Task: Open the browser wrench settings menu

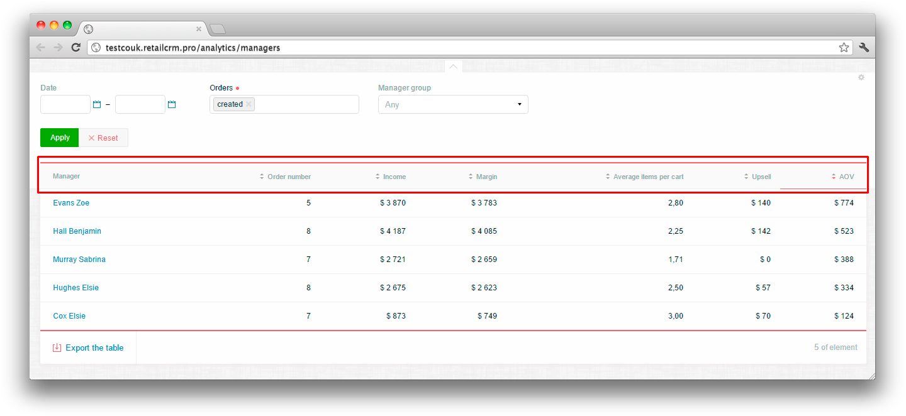Action: pos(864,47)
